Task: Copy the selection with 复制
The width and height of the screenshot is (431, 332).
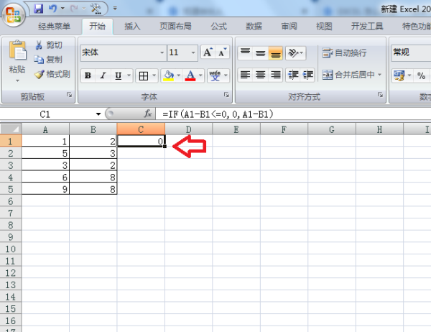Action: [48, 60]
